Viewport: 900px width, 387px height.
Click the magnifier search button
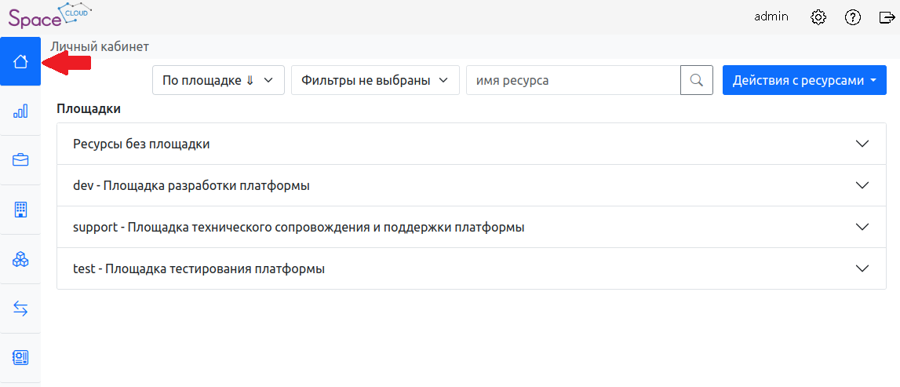(x=696, y=80)
